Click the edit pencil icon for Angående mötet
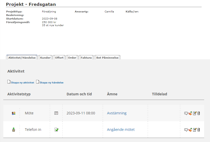Image resolution: width=210 pixels, height=142 pixels. pos(194,130)
